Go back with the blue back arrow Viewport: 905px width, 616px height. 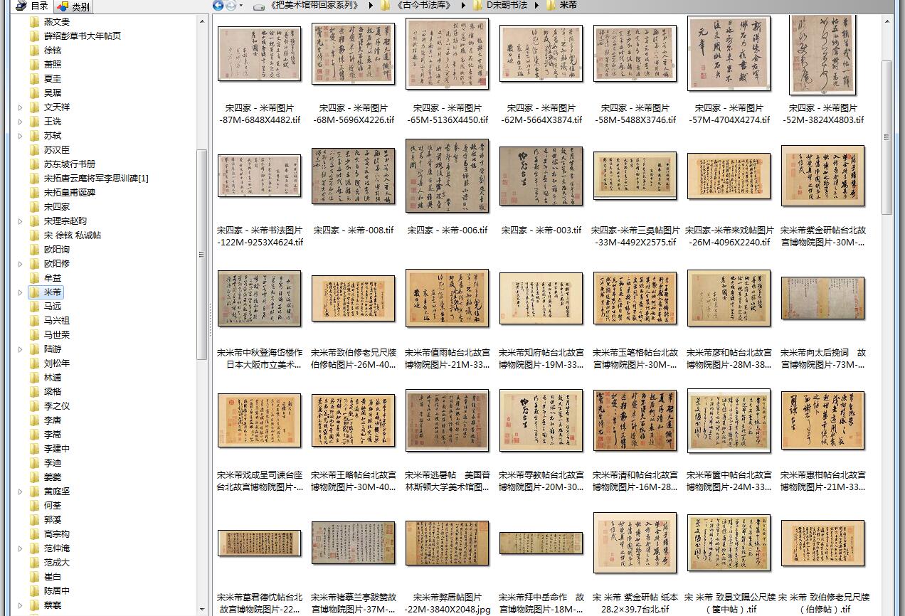pyautogui.click(x=218, y=5)
